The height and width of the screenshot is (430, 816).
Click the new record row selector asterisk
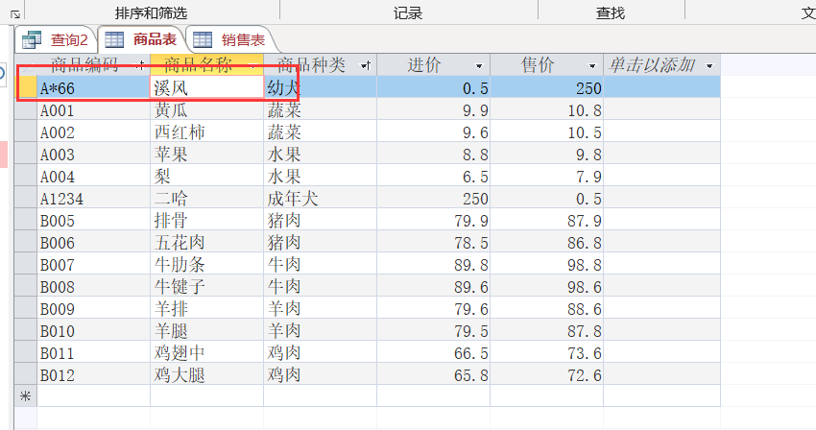pos(26,396)
